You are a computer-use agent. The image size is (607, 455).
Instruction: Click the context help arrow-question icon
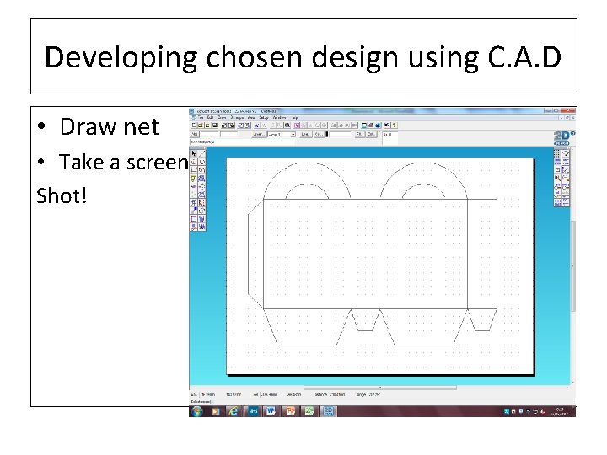(387, 126)
